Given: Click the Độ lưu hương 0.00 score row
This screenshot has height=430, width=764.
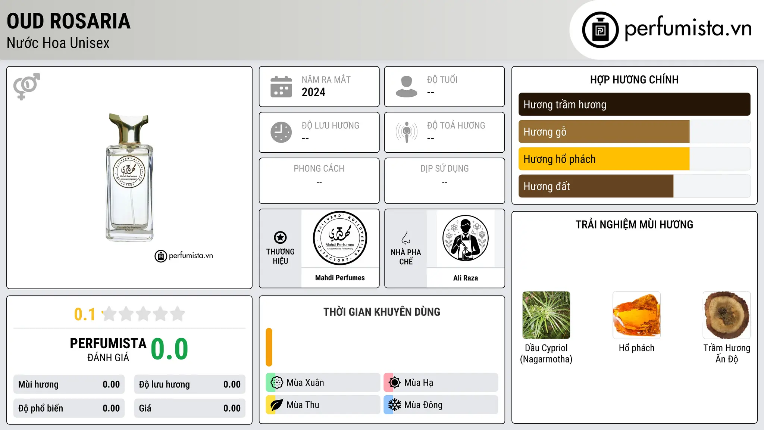Looking at the screenshot, I should 190,384.
